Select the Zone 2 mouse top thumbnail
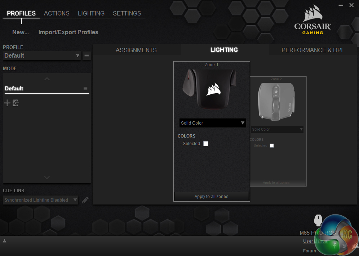Viewport: 359px width, 256px height. pos(276,101)
